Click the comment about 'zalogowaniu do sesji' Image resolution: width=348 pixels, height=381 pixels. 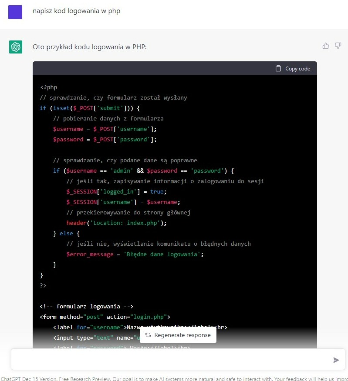click(x=165, y=181)
